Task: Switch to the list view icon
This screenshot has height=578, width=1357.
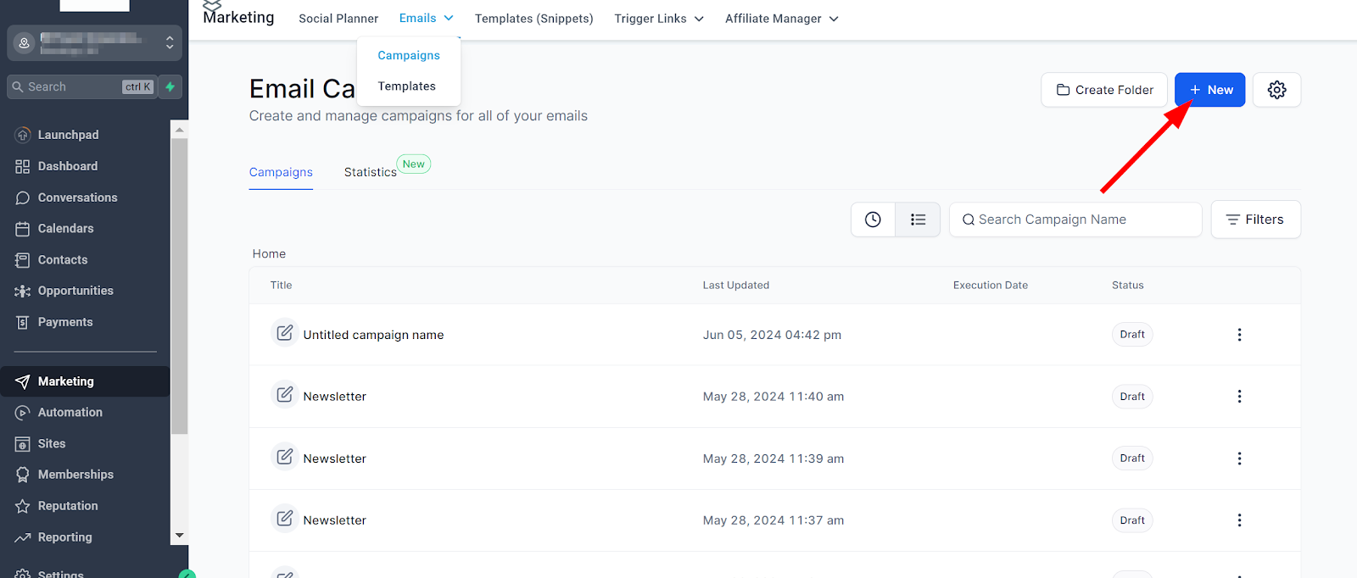Action: point(918,220)
